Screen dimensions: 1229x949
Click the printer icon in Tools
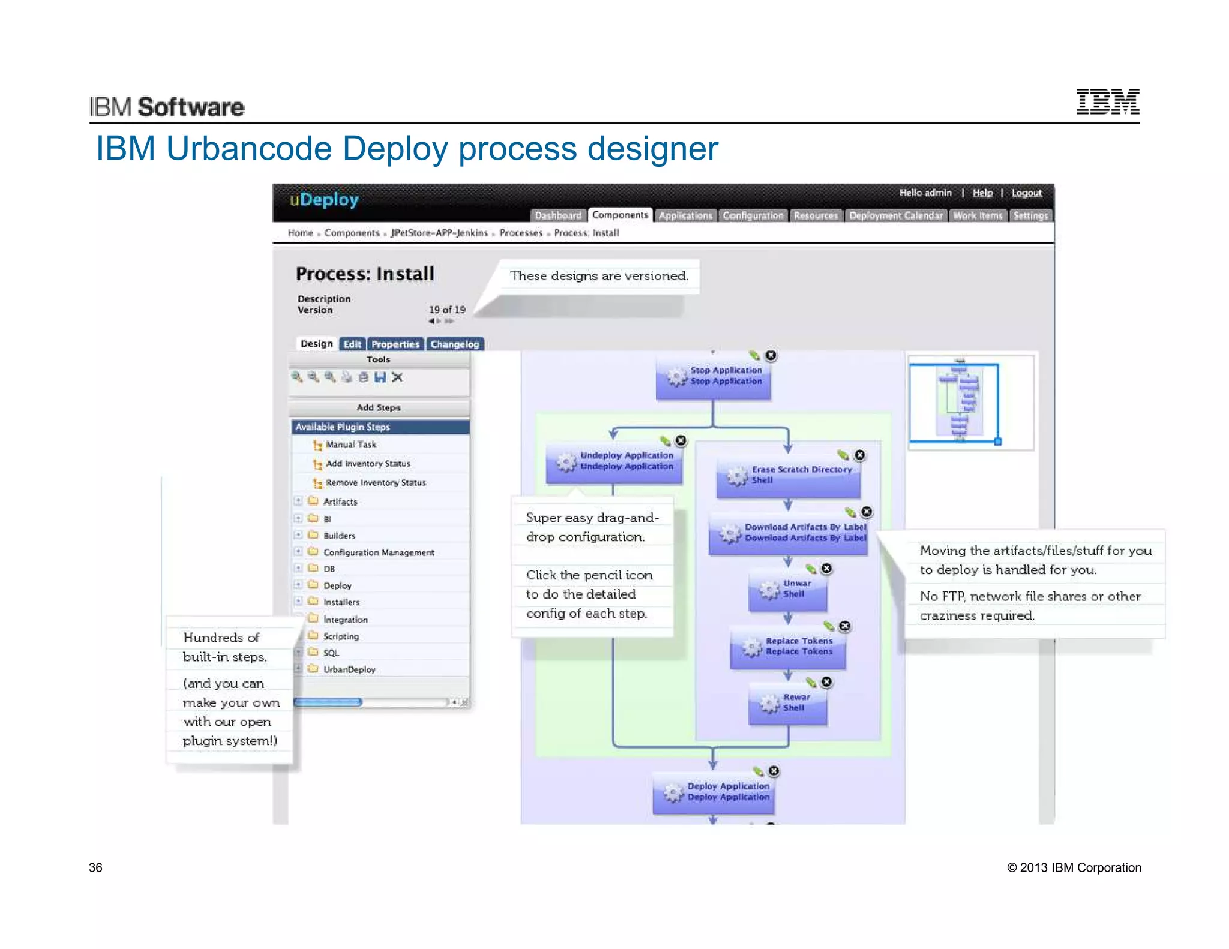(x=347, y=377)
